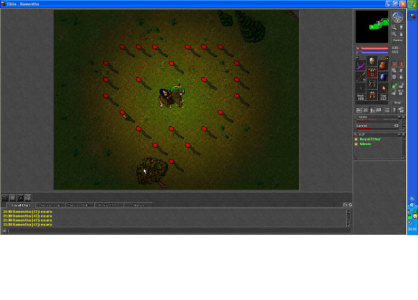Click Tibia button in Windows taskbar
The height and width of the screenshot is (300, 418).
(412, 16)
